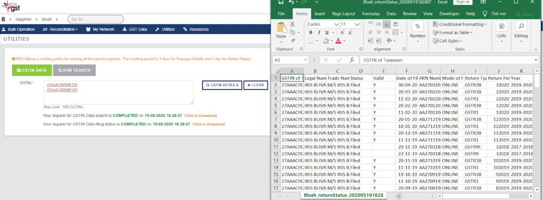Activate the Format Painter brush
This screenshot has width=543, height=200.
coord(292,41)
